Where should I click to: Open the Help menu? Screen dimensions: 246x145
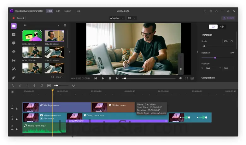[x=78, y=11]
